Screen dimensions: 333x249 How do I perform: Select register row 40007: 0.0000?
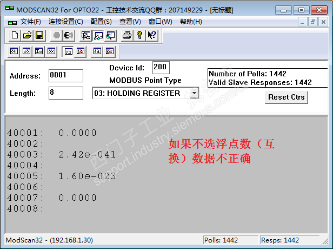pos(52,198)
